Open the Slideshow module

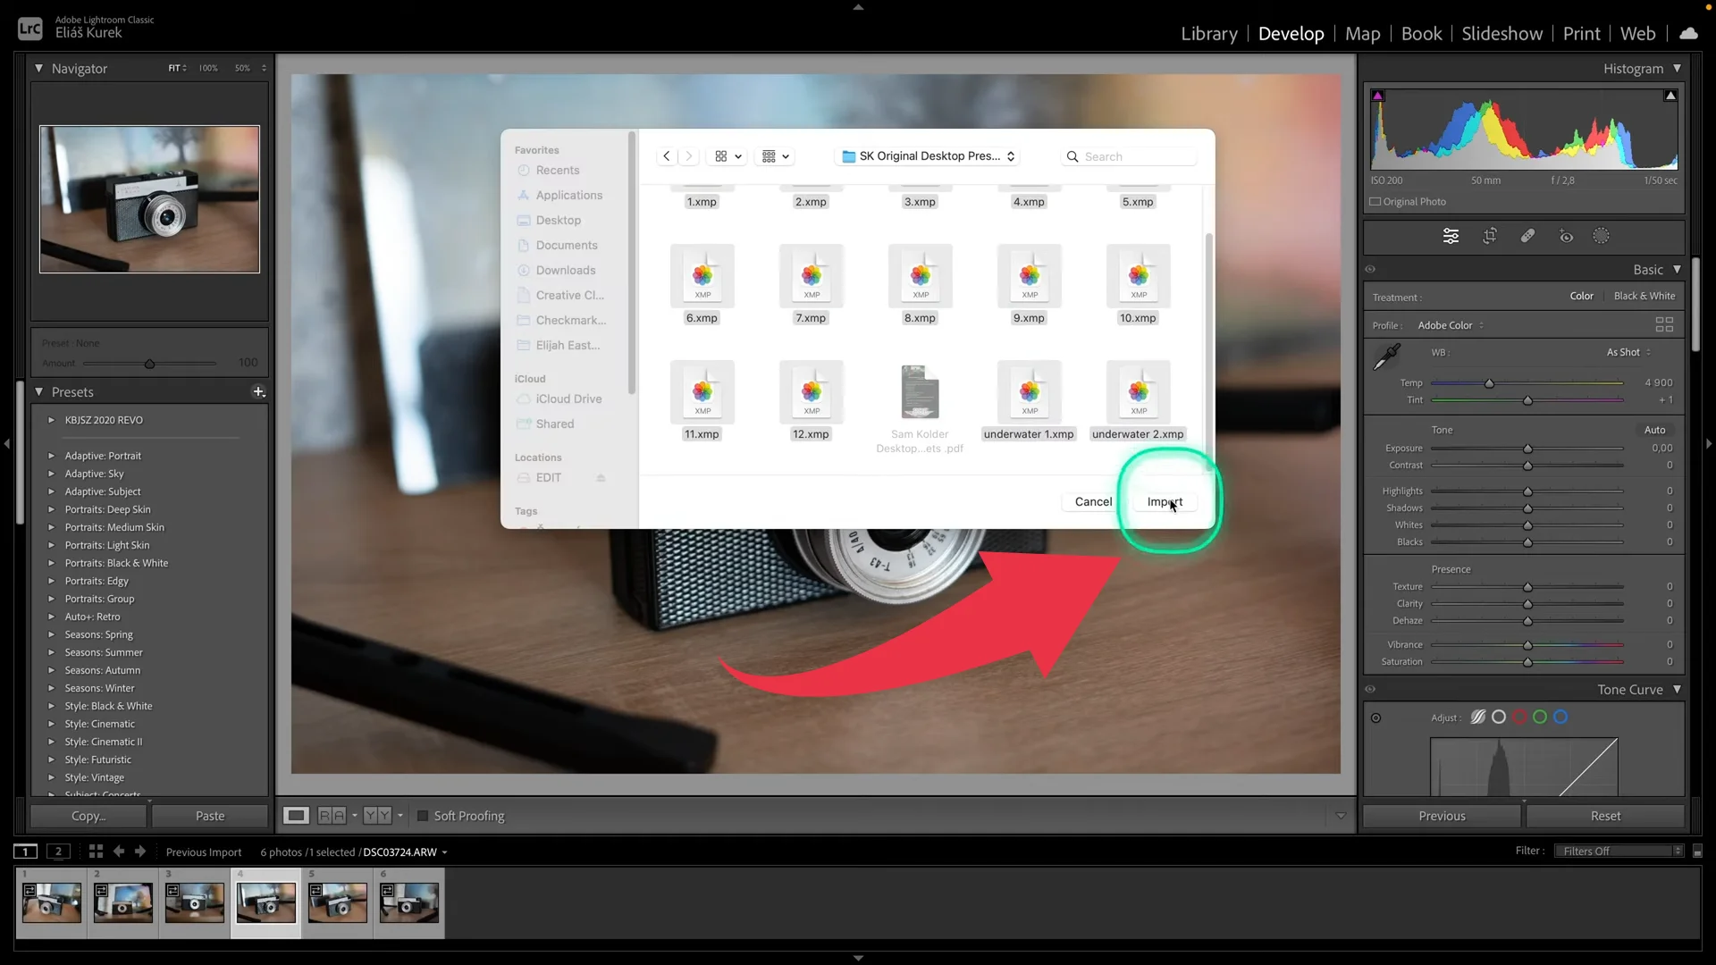click(1501, 33)
